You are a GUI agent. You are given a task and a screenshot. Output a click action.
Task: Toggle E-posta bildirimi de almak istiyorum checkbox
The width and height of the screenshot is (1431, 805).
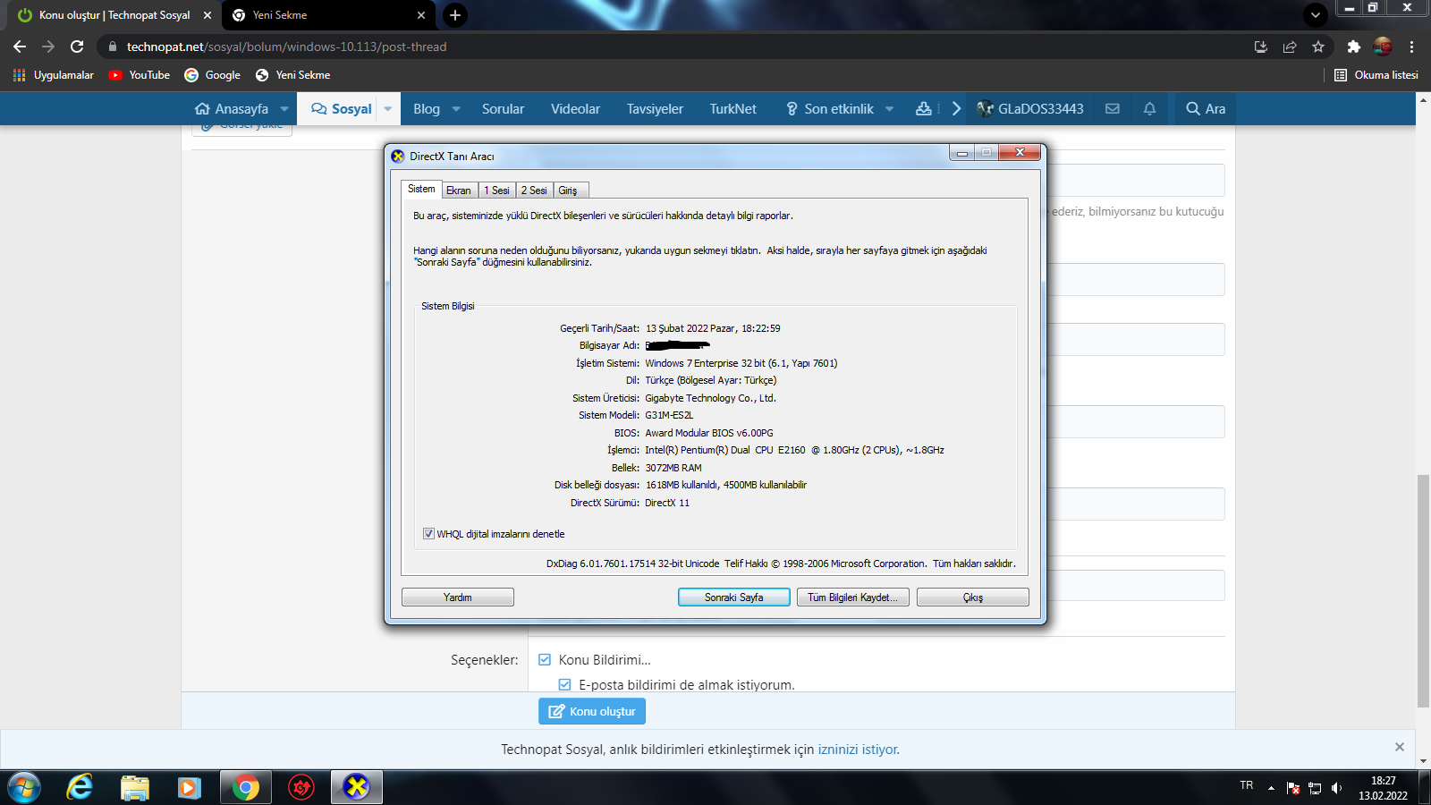564,685
